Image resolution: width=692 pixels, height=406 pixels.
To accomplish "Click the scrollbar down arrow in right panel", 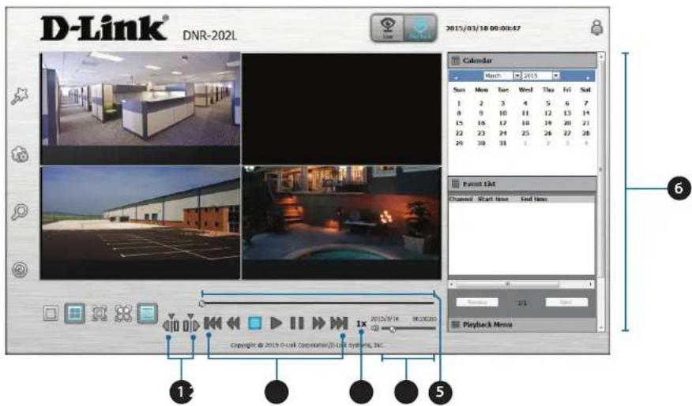I will 600,328.
